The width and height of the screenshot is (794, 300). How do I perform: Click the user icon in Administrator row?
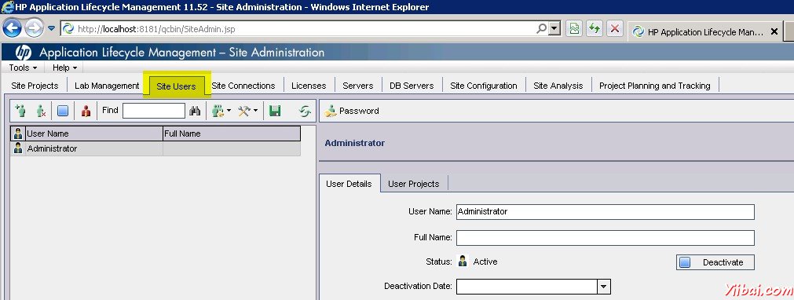point(18,148)
